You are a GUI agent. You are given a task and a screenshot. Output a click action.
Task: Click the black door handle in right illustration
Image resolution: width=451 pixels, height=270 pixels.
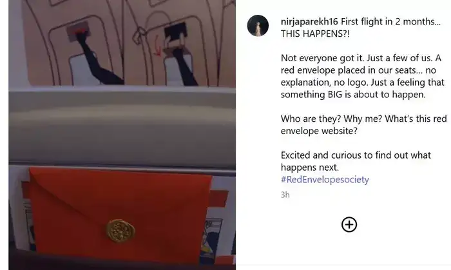[175, 32]
